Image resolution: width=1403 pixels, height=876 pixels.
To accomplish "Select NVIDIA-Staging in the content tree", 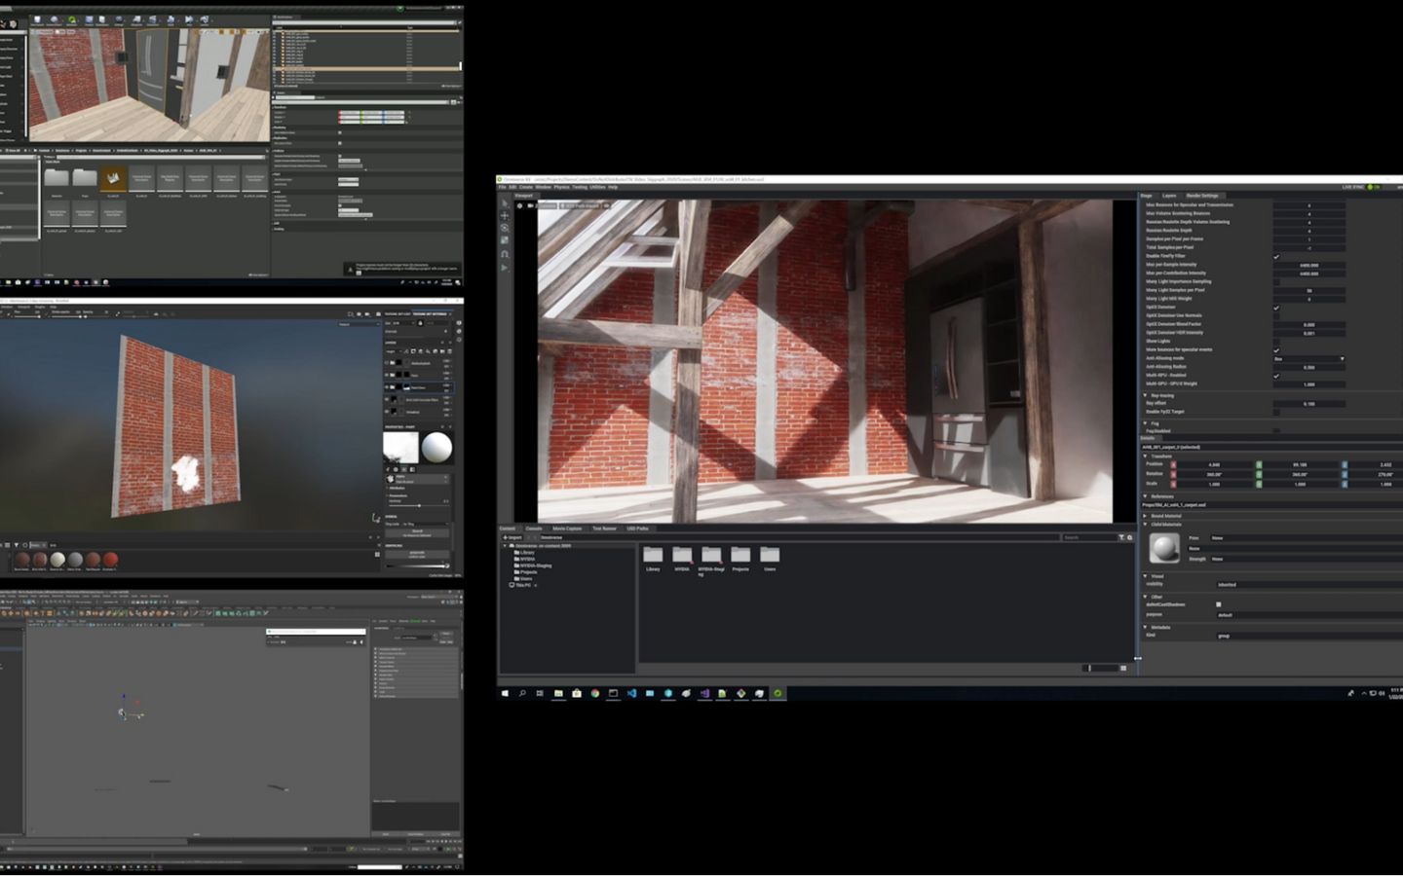I will tap(531, 566).
